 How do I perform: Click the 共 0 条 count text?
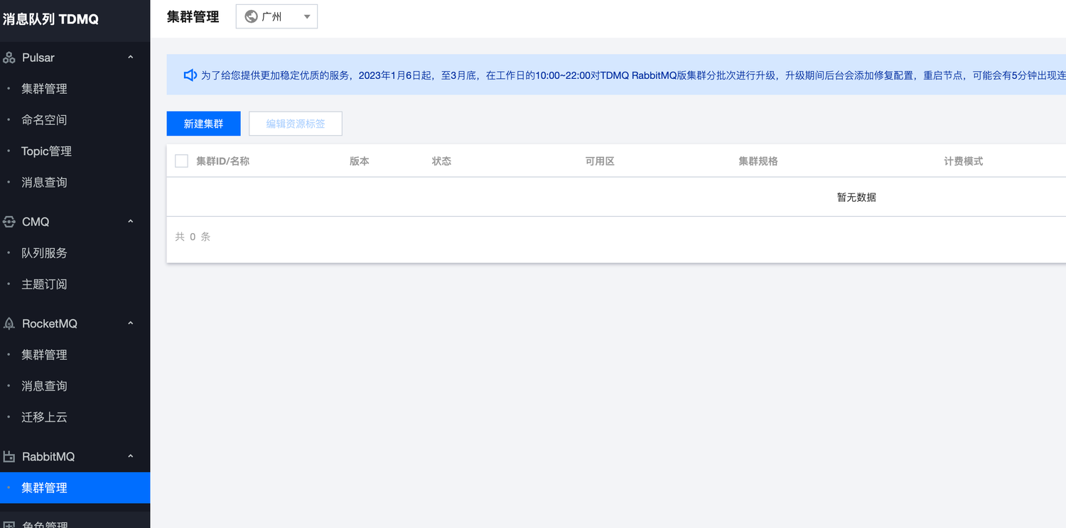(193, 237)
